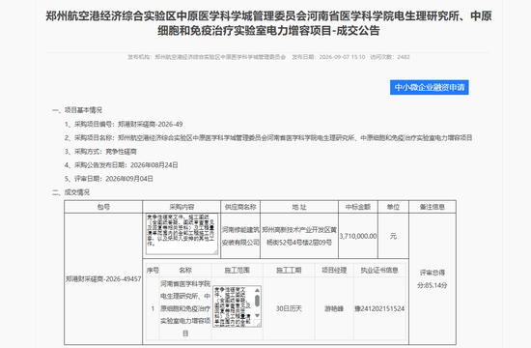531x348 pixels.
Task: Click resize handle of the 施工范围 text box
Action: click(259, 325)
